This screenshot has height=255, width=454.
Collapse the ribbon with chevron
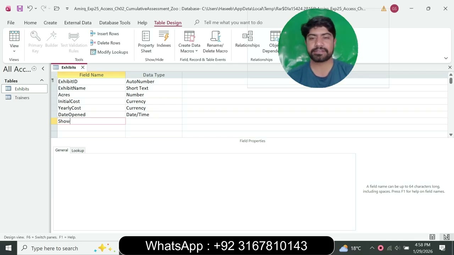click(446, 58)
